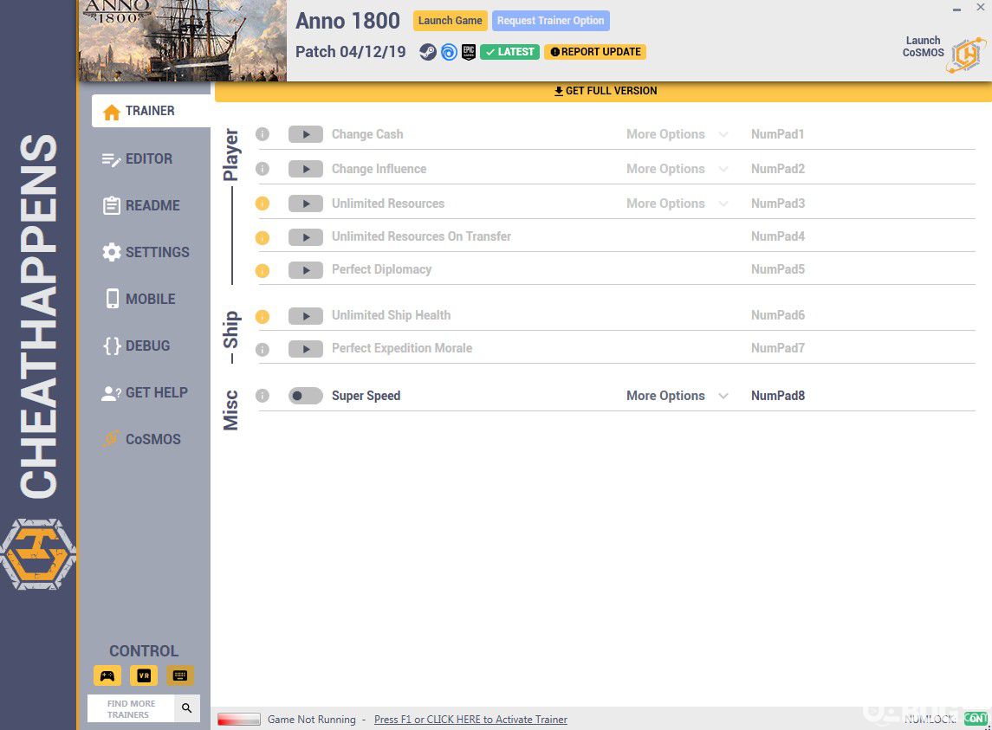Click the Cheat Happens hexagon logo
Screen dimensions: 992x730
coord(38,554)
